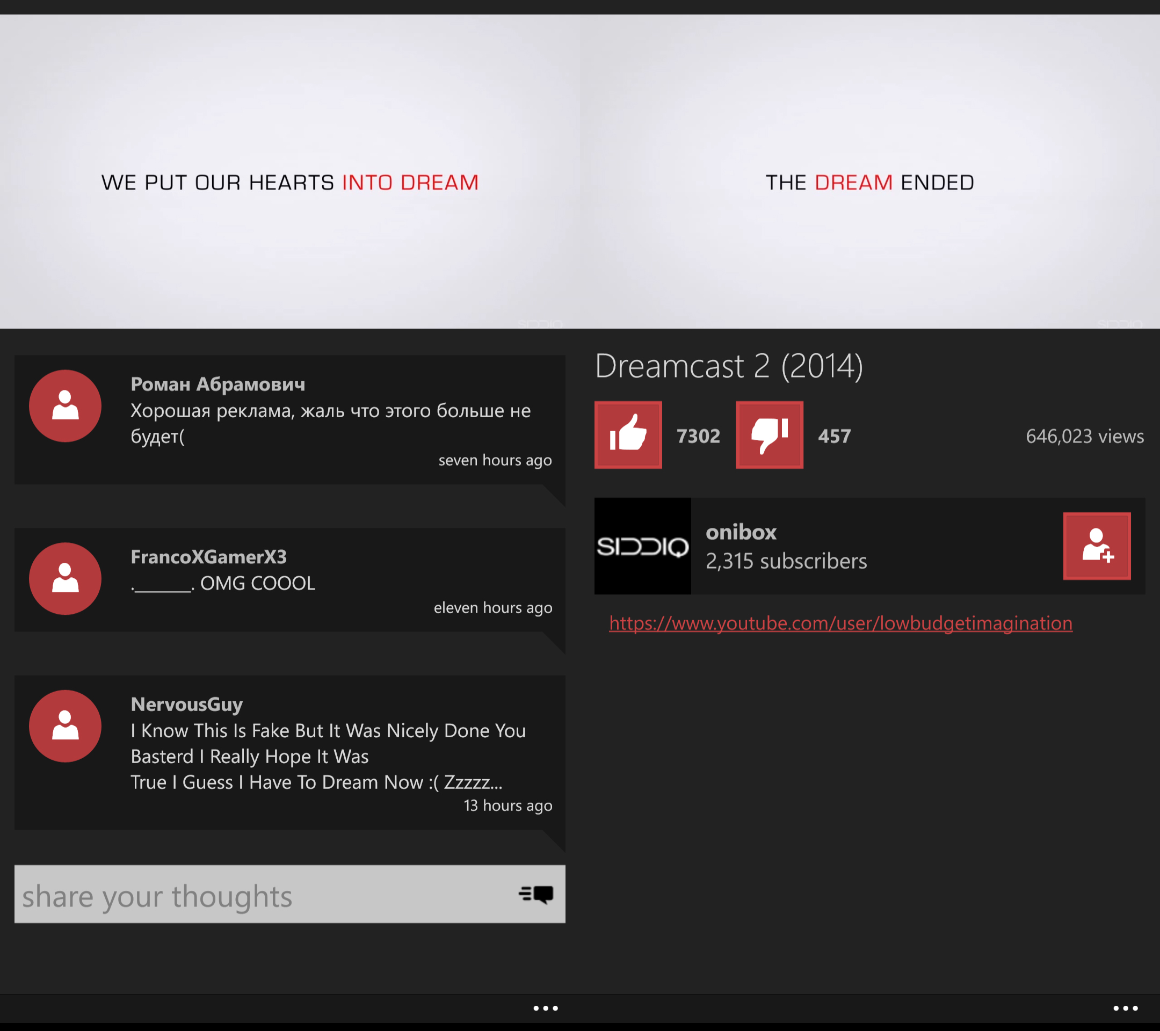Viewport: 1160px width, 1031px height.
Task: Tap the video frame 'THE DREAM ENDED'
Action: (x=870, y=171)
